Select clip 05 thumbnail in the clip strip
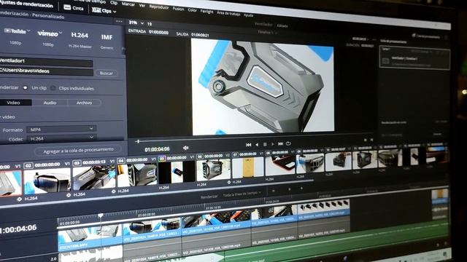Image resolution: width=467 pixels, height=262 pixels. click(177, 172)
